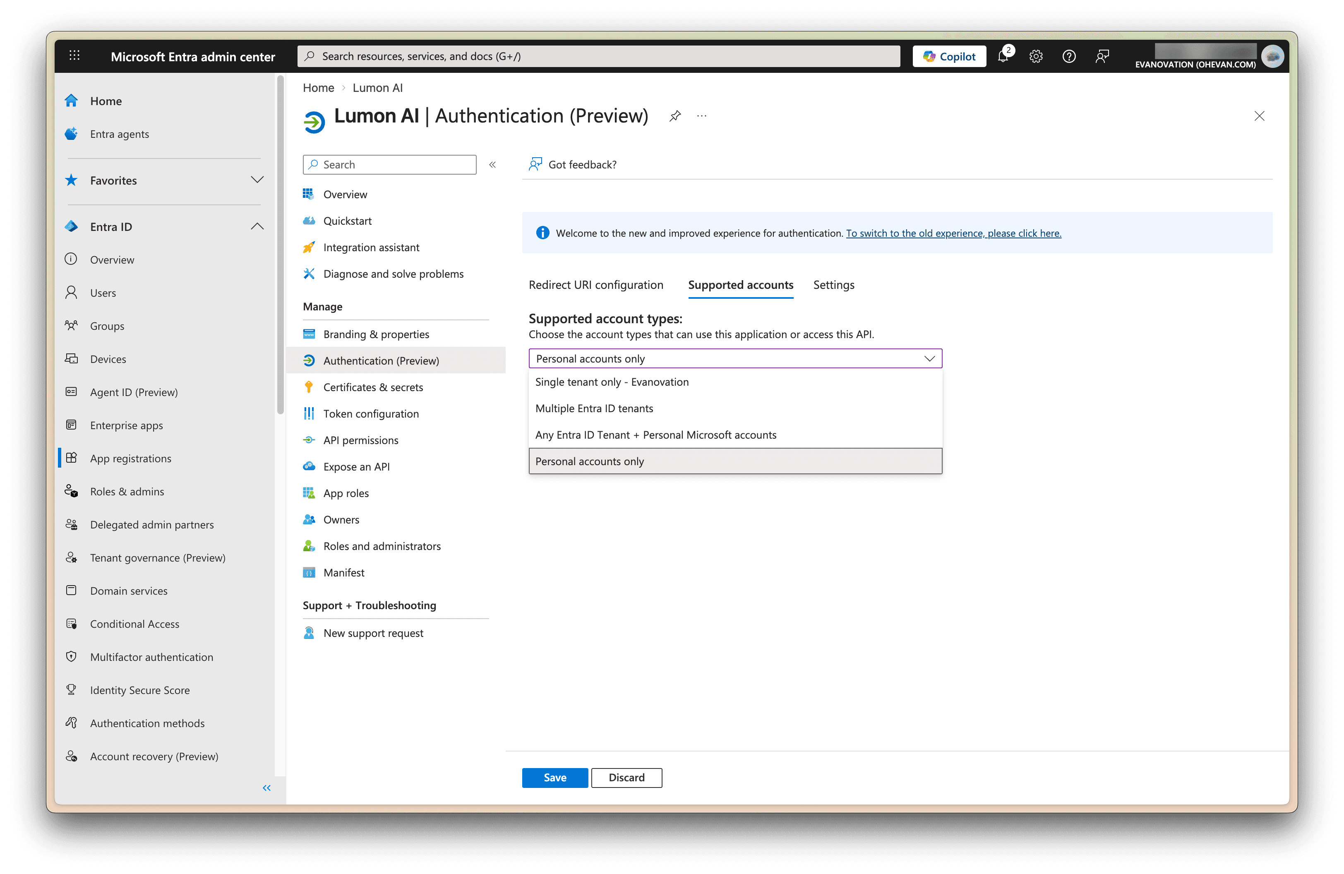Image resolution: width=1344 pixels, height=874 pixels.
Task: Save the authentication changes
Action: pos(554,778)
